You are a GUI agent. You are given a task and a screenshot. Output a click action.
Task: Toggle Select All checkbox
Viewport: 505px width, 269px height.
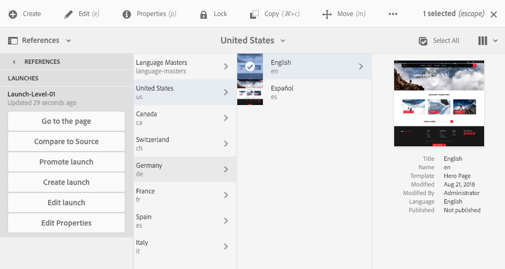click(423, 41)
